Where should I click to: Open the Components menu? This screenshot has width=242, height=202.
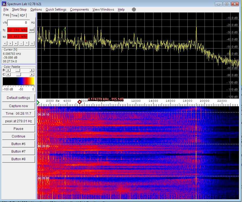[x=79, y=9]
